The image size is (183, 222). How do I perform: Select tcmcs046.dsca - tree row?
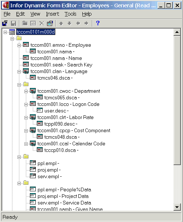(55, 78)
